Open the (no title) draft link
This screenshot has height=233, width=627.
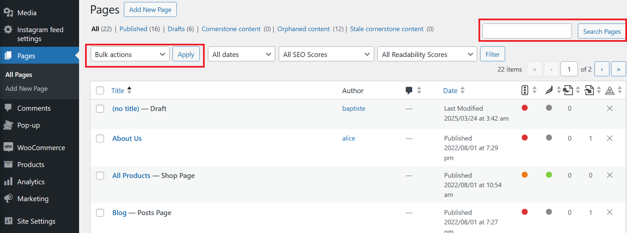pyautogui.click(x=126, y=109)
